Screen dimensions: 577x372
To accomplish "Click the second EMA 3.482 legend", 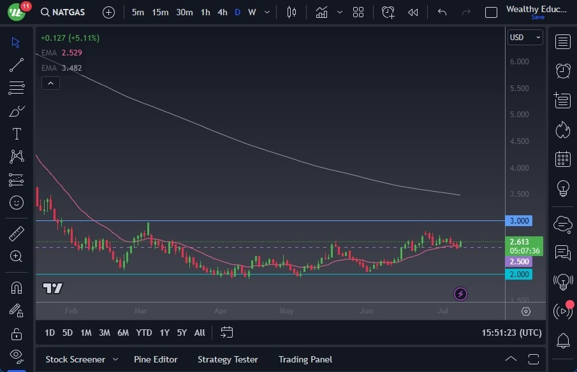I will tap(61, 68).
